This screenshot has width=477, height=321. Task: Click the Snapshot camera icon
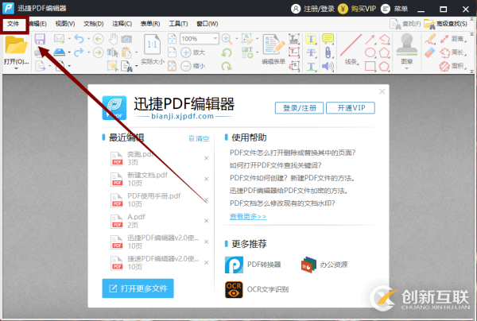point(126,39)
